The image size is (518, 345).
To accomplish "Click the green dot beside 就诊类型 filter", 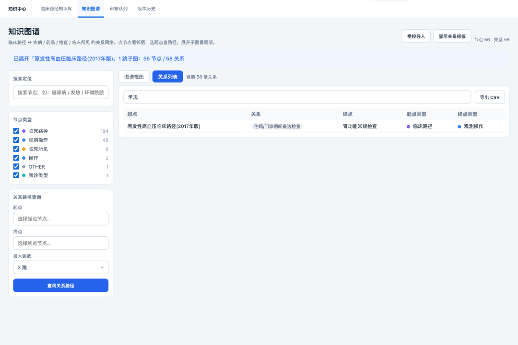I will (x=24, y=175).
